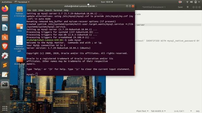This screenshot has width=202, height=113.
Task: Open the gedit hamburger menu
Action: [x=187, y=7]
